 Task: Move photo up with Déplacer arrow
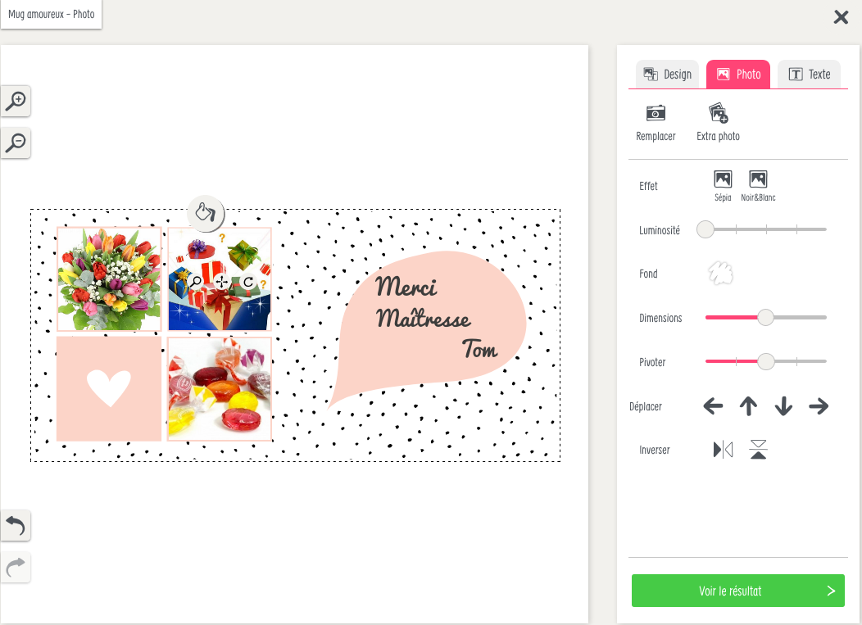pyautogui.click(x=748, y=406)
